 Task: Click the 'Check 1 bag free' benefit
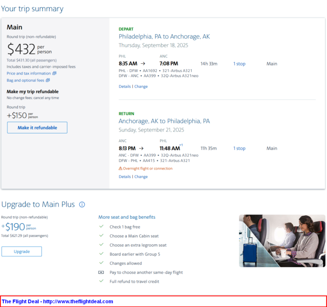click(125, 227)
